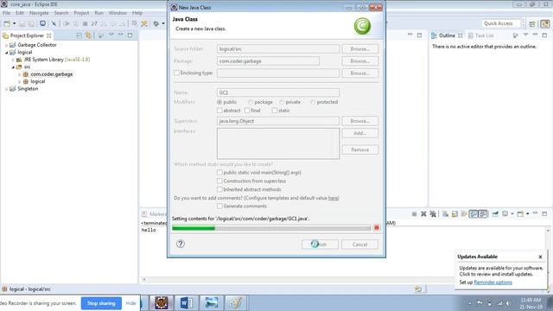The image size is (553, 311).
Task: Collapse the logical project node
Action: pos(7,52)
